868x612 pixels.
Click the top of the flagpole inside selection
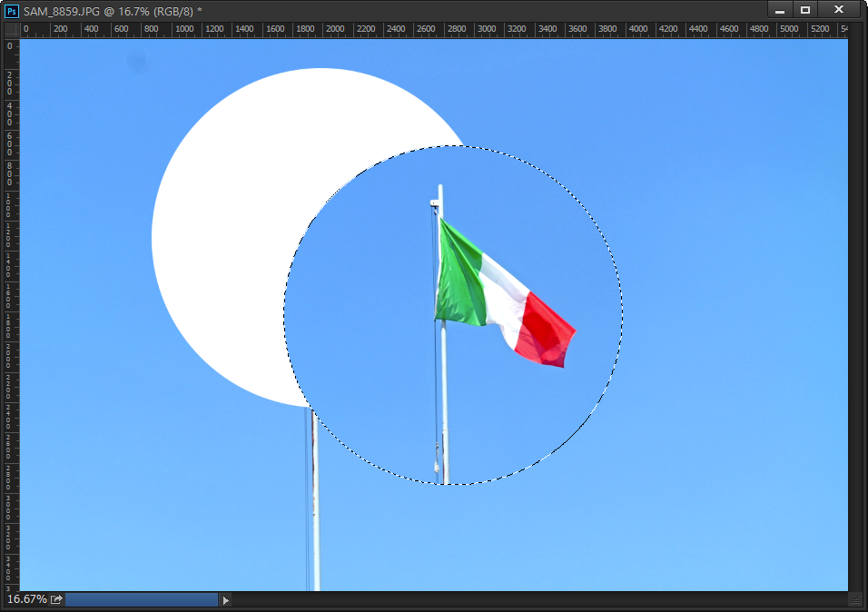point(440,191)
